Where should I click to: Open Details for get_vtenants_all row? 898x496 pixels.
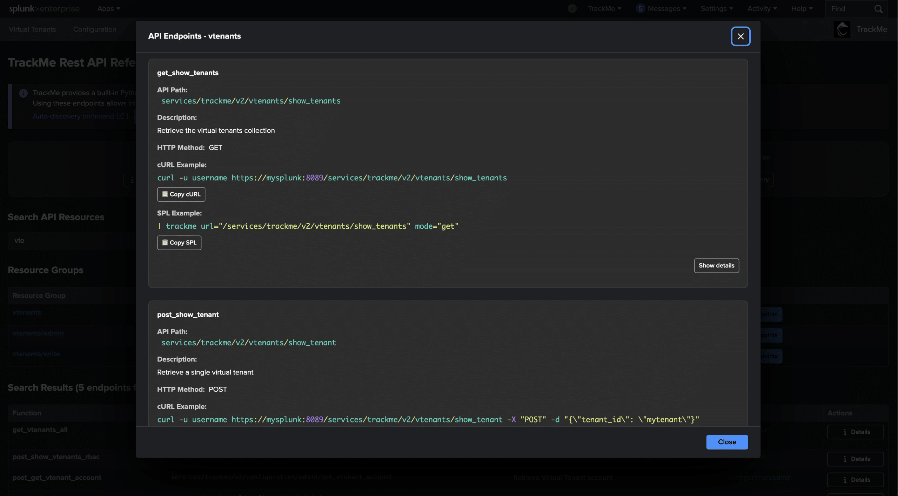(x=855, y=432)
